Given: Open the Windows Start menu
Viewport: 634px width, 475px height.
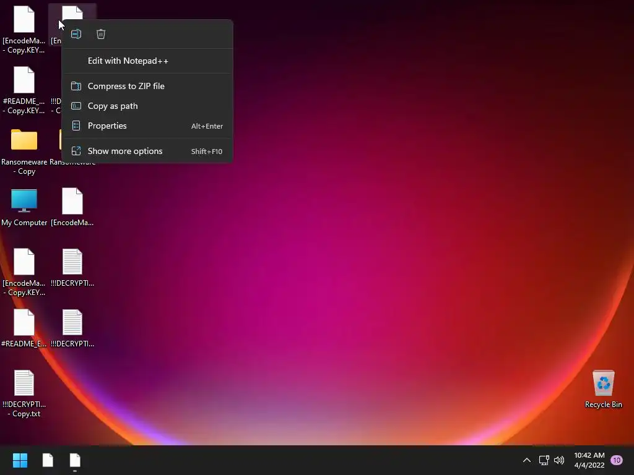Looking at the screenshot, I should point(20,460).
